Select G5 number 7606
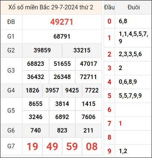 (x=89, y=117)
